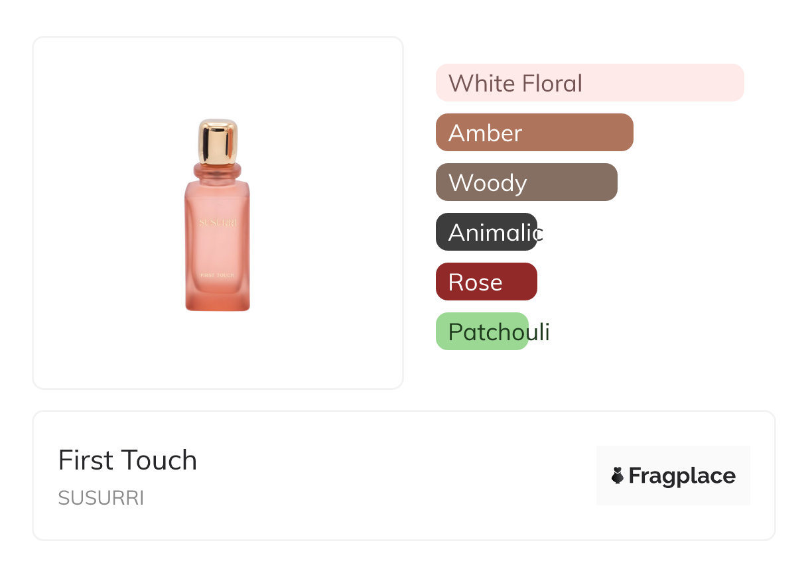The height and width of the screenshot is (573, 808).
Task: Click the round neck ring of the bottle
Action: [218, 172]
